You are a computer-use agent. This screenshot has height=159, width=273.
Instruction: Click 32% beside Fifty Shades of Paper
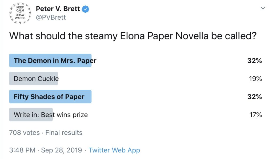(255, 97)
